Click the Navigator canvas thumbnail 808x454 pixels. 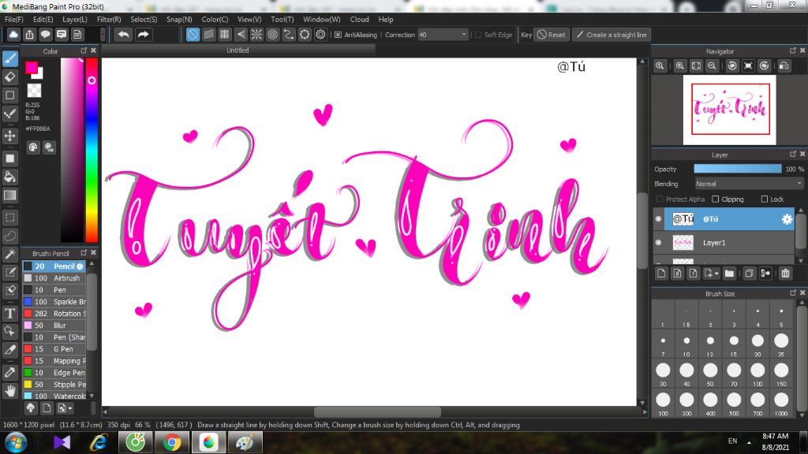pyautogui.click(x=730, y=110)
